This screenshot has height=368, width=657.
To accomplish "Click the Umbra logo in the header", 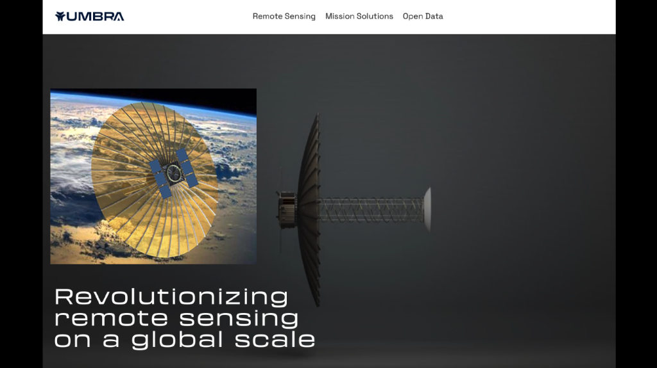I will point(90,16).
